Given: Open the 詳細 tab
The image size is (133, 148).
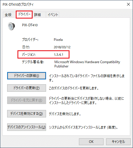Looking at the screenshot, I should click(x=37, y=15).
